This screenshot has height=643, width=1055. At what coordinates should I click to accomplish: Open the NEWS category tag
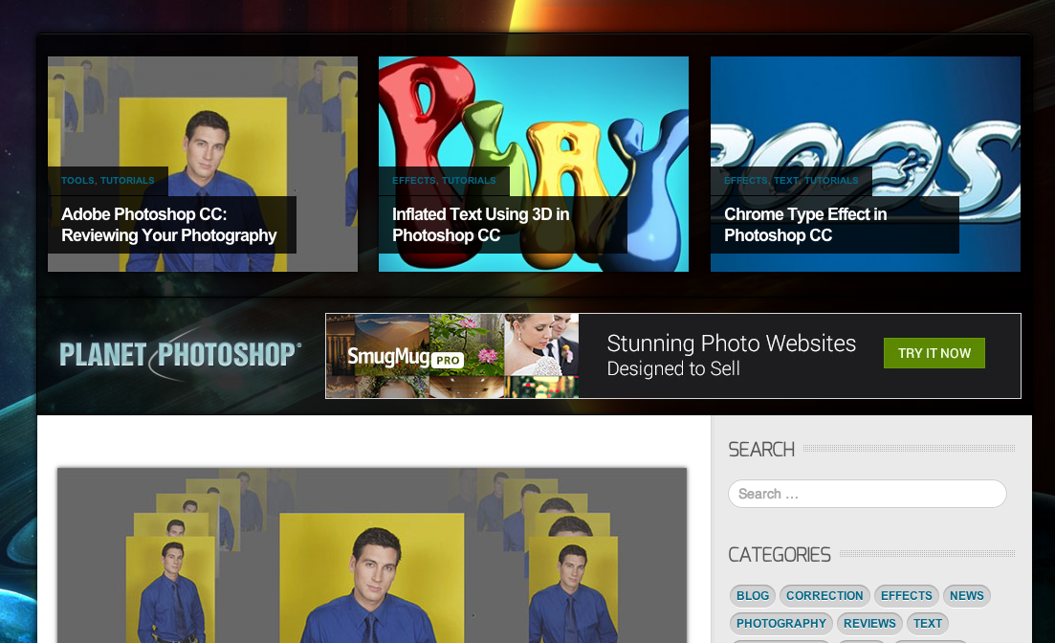click(967, 596)
